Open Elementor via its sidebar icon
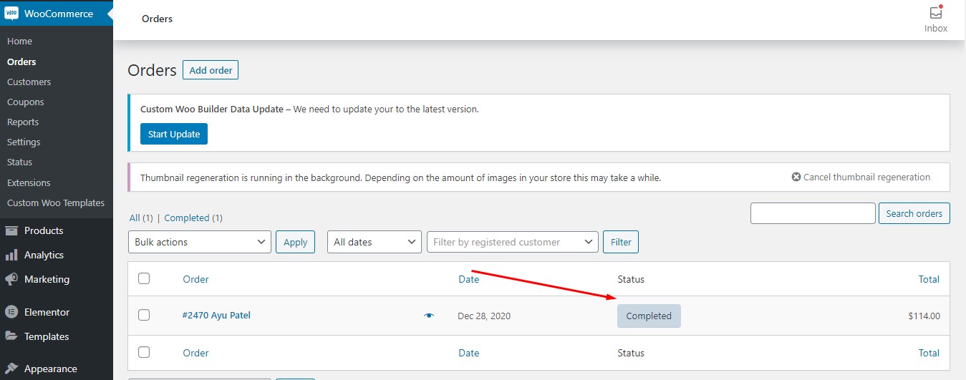The height and width of the screenshot is (380, 966). tap(11, 312)
